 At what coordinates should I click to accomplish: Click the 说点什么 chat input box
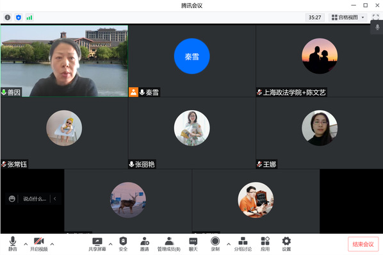(35, 199)
